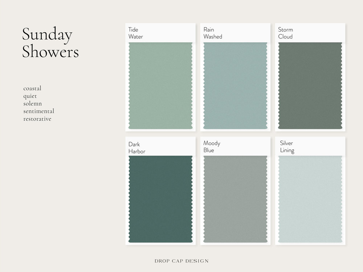Select the Moody Blue gray swatch

tap(235, 199)
